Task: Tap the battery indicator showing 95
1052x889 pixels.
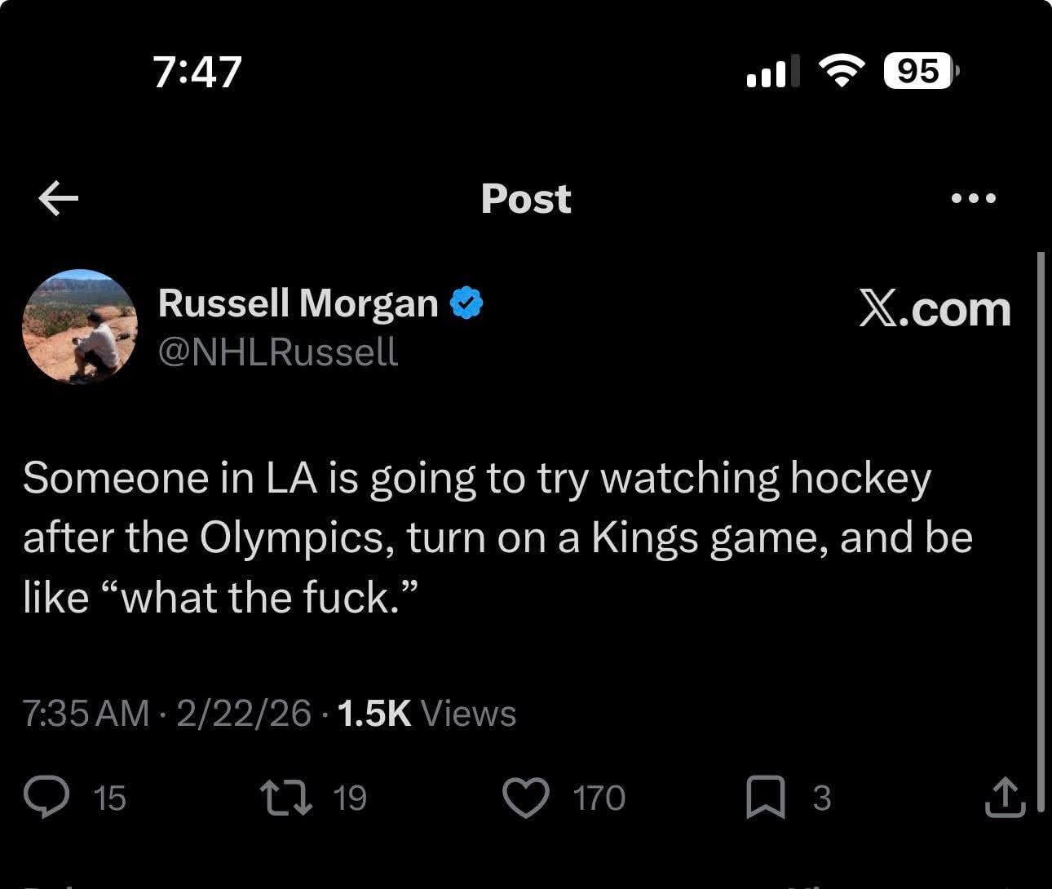Action: pos(920,72)
